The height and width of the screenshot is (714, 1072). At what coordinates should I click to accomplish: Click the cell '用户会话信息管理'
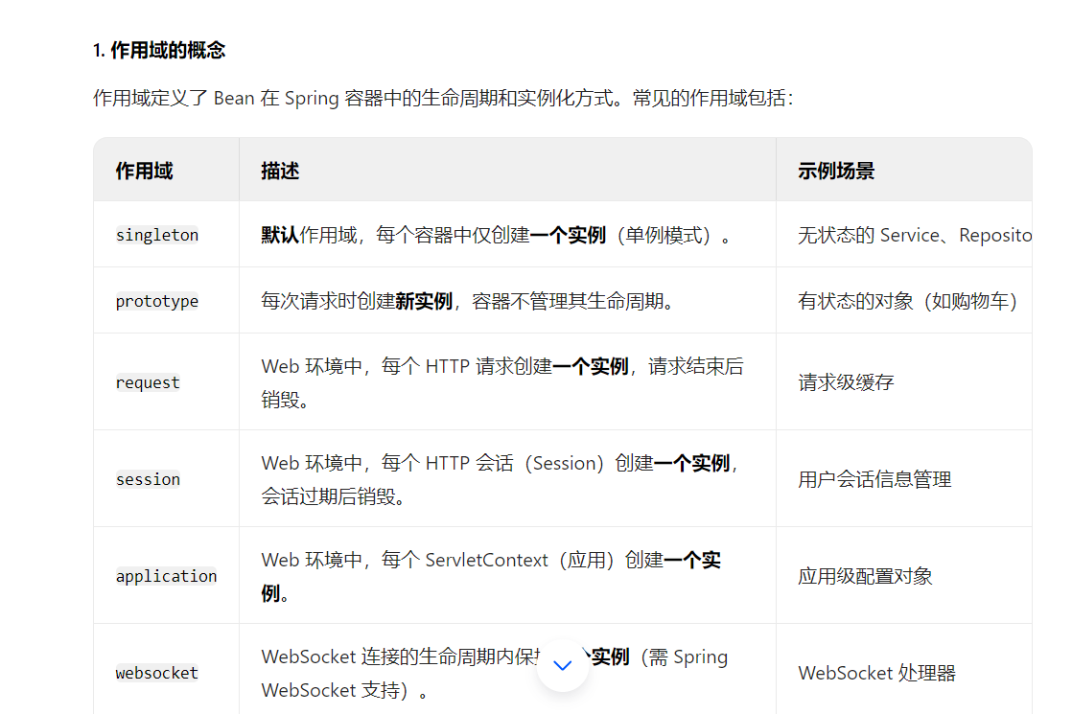pyautogui.click(x=874, y=479)
